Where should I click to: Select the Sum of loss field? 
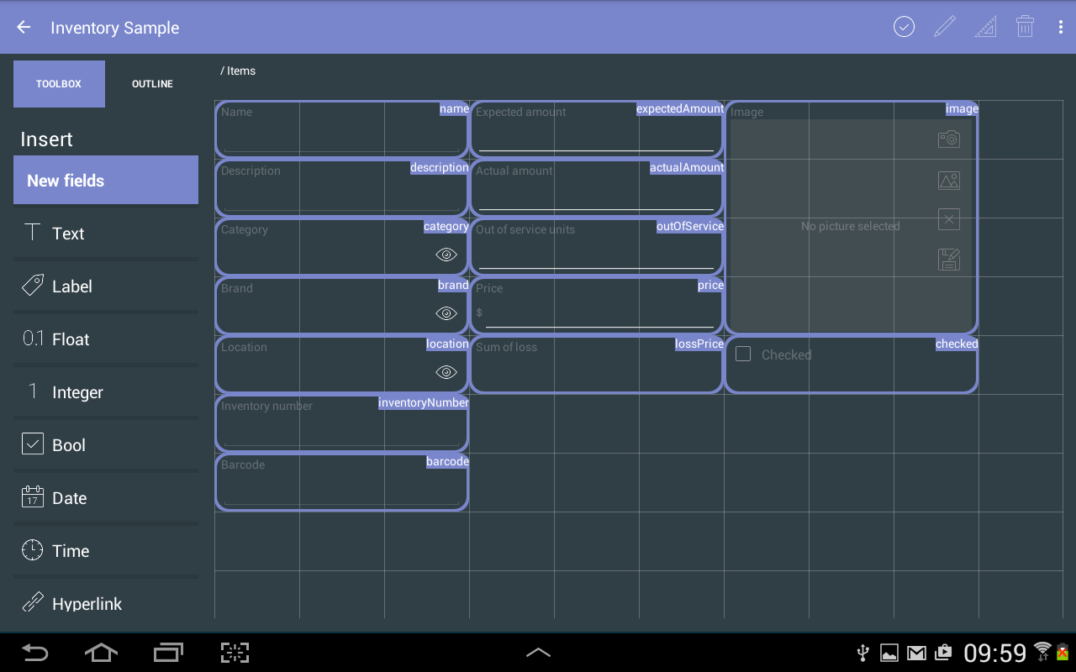pos(597,365)
